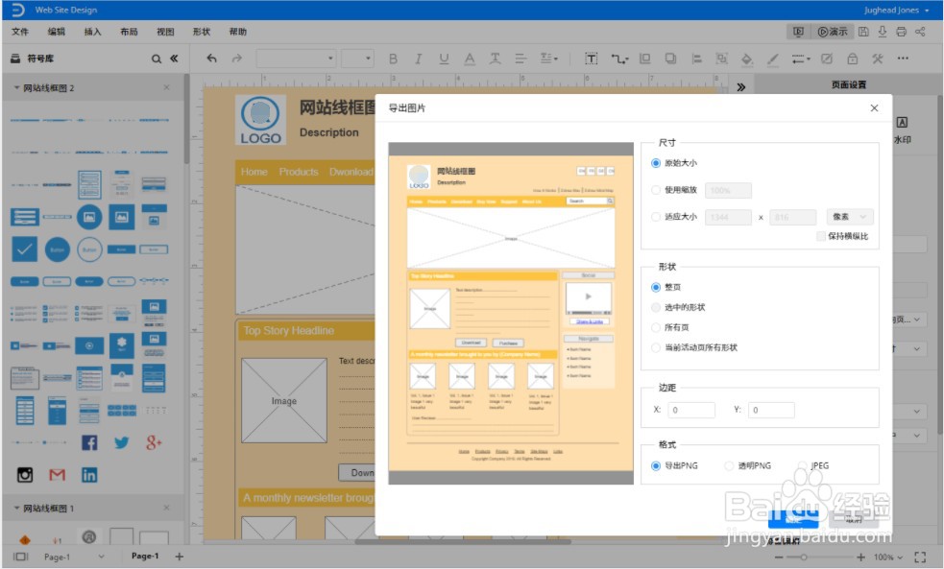Screen dimensions: 944x569
Task: Click the download icon in the top bar
Action: coord(882,32)
